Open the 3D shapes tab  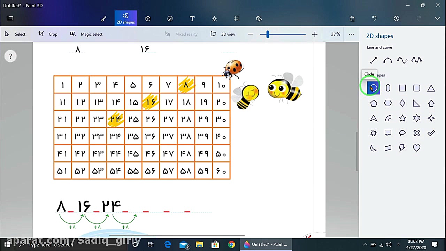pos(148,19)
